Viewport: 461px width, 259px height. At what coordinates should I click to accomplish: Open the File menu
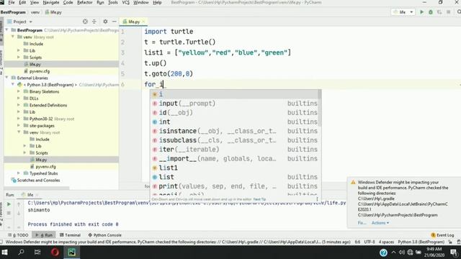click(x=12, y=2)
